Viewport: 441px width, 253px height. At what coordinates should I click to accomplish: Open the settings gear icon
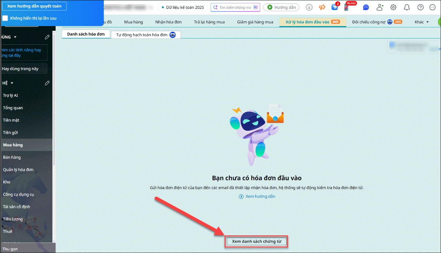tap(393, 7)
